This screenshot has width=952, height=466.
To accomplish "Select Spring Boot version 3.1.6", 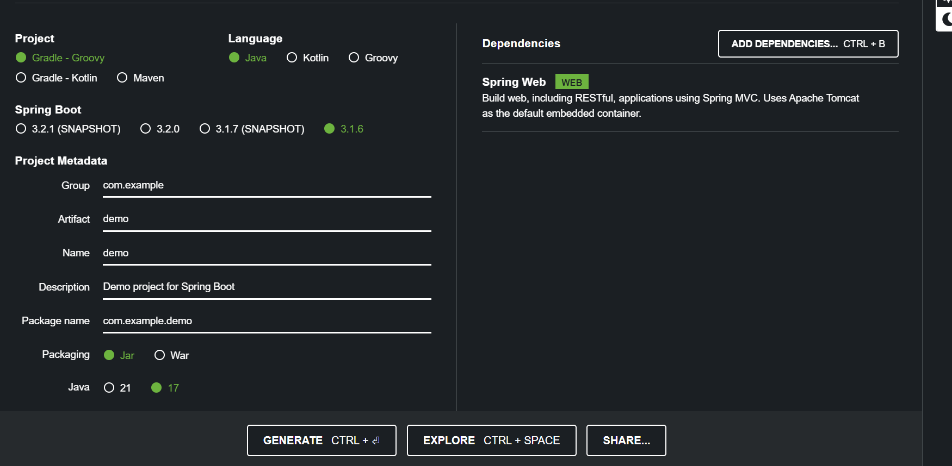I will pyautogui.click(x=344, y=129).
